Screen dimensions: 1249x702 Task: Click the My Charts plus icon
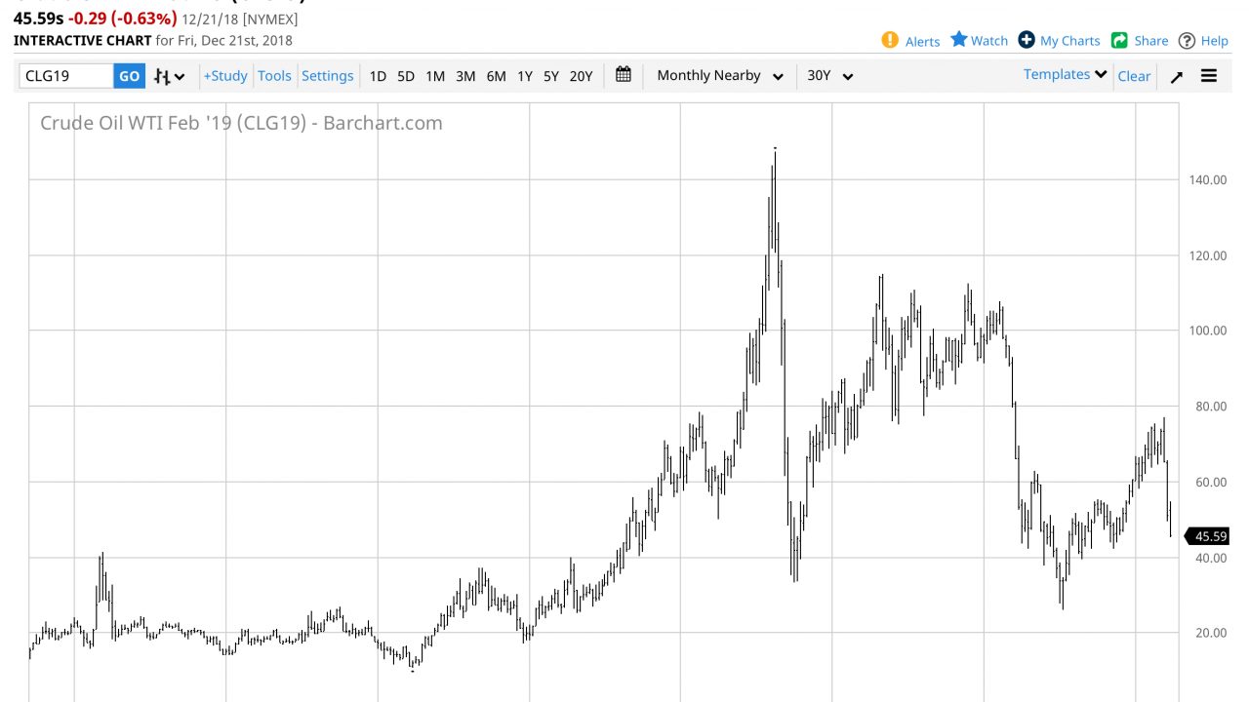(1027, 40)
